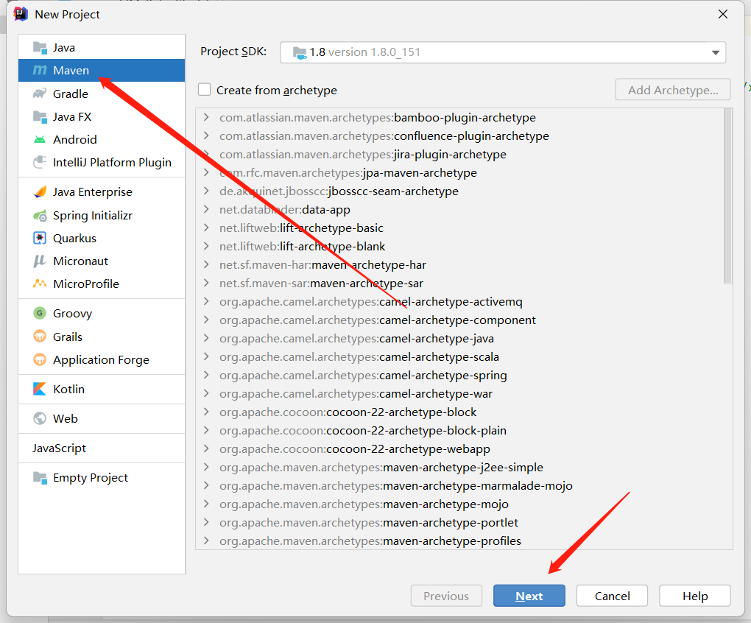Image resolution: width=751 pixels, height=623 pixels.
Task: Click the Android robot icon
Action: 40,139
